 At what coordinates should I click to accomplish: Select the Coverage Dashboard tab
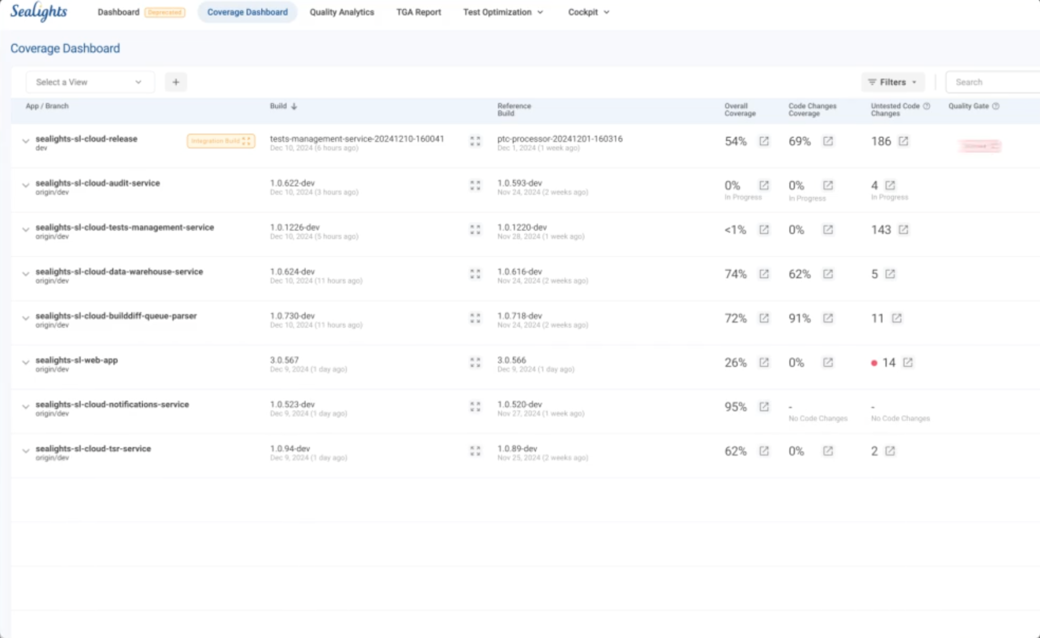[x=247, y=12]
